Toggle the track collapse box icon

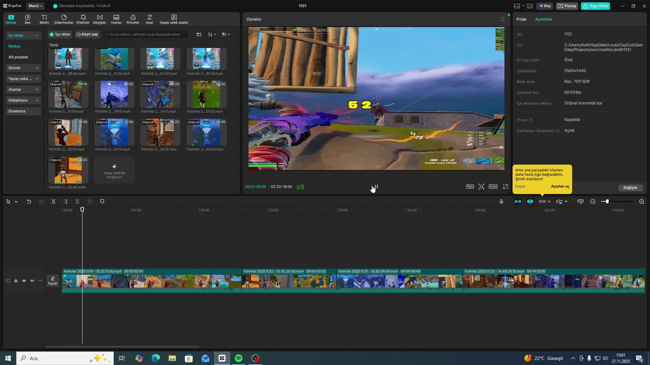[8, 280]
